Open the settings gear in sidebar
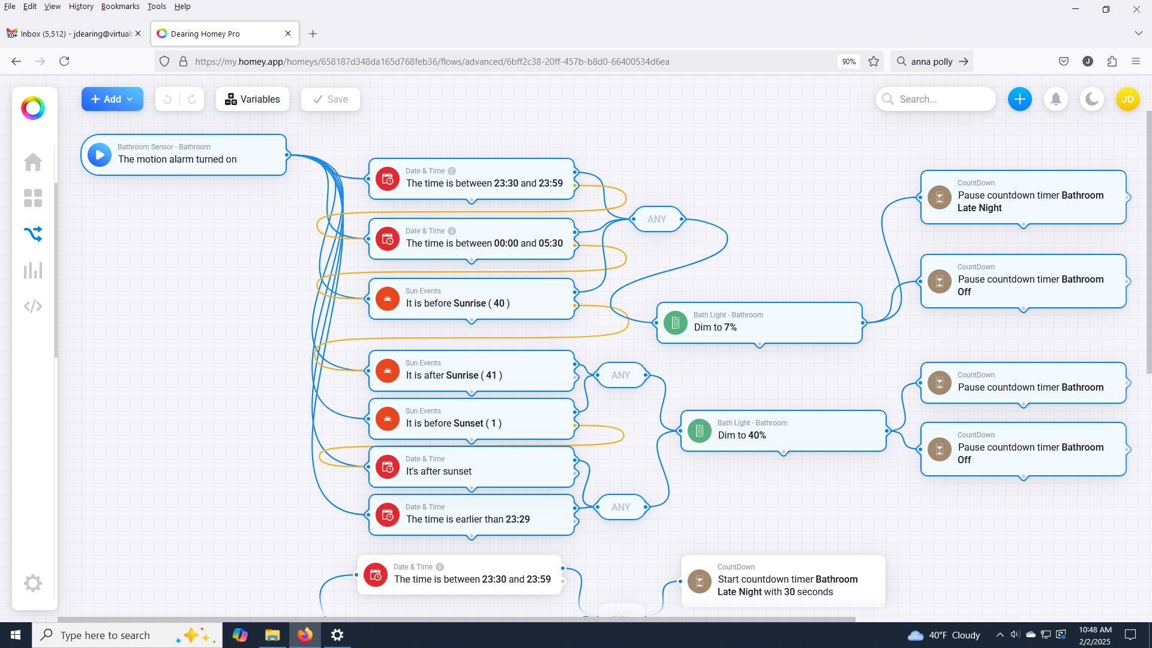Viewport: 1152px width, 648px height. tap(33, 583)
